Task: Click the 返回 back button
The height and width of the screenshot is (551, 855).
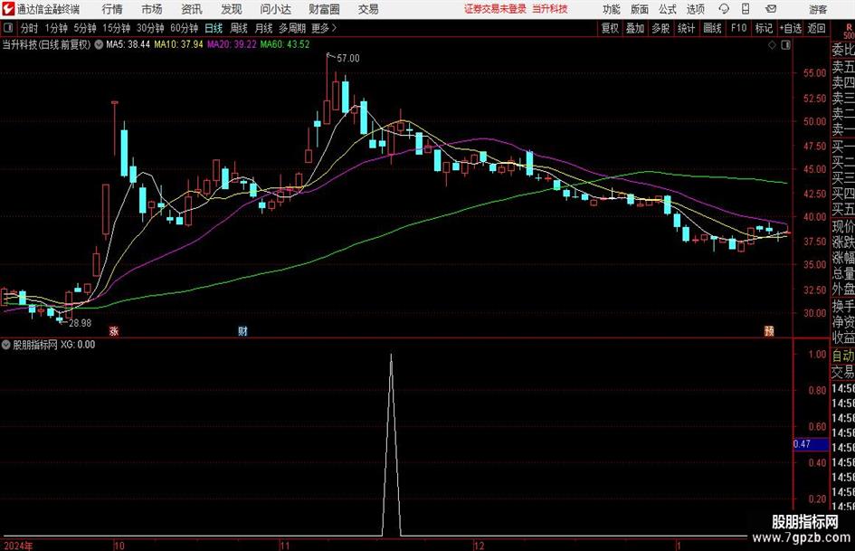Action: [x=816, y=28]
